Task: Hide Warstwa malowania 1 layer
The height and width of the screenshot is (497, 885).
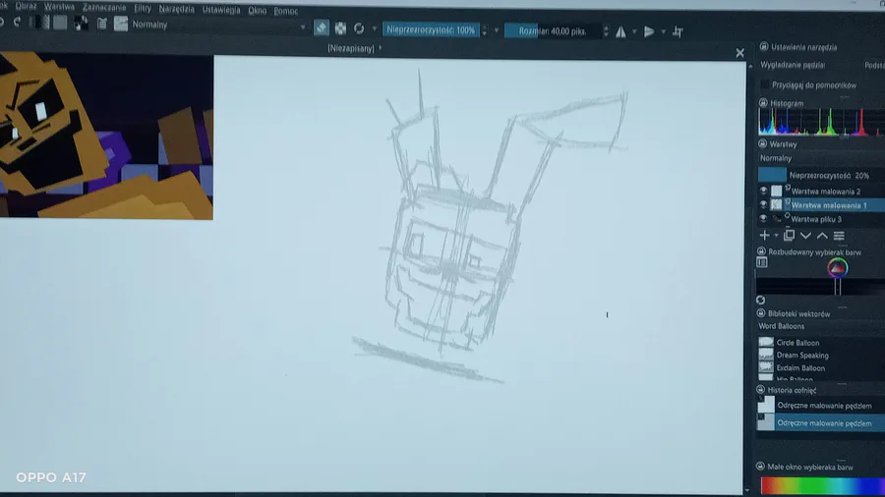Action: (763, 204)
